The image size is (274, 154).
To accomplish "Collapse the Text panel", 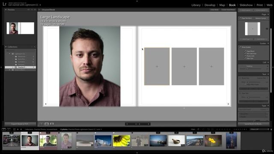I will (268, 74).
